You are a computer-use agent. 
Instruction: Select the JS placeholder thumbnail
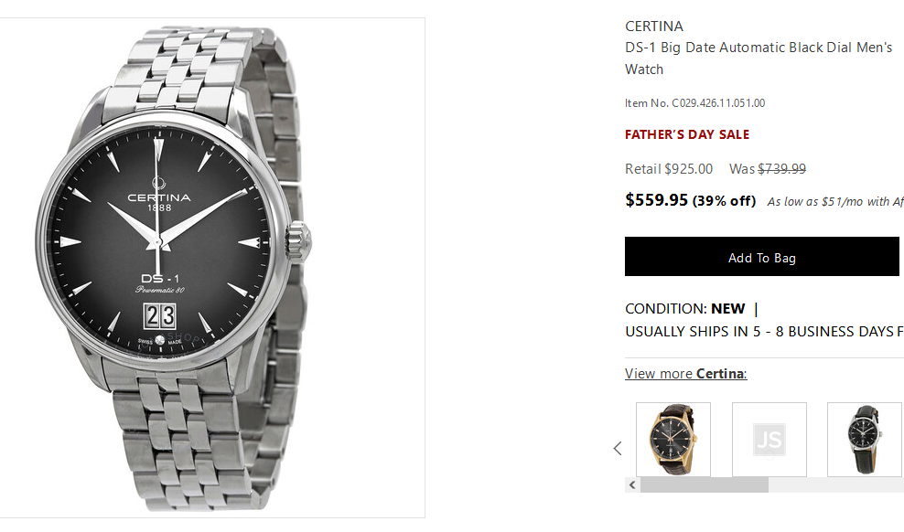(769, 440)
